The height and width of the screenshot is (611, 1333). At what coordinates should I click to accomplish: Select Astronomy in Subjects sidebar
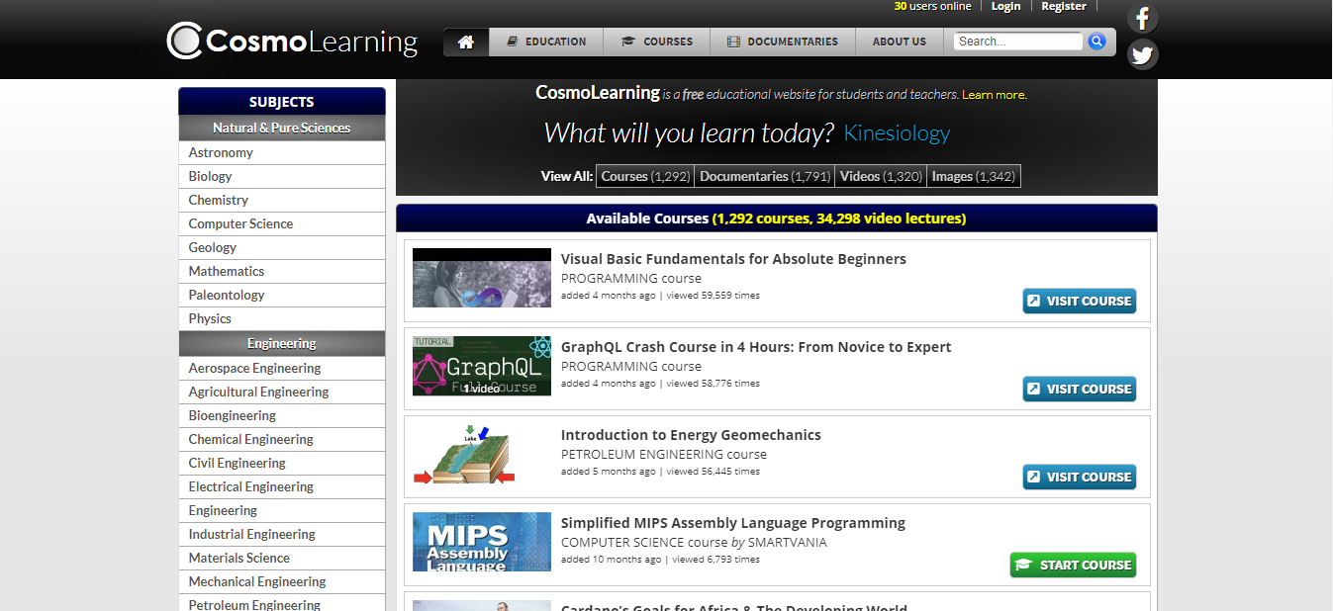click(x=282, y=152)
